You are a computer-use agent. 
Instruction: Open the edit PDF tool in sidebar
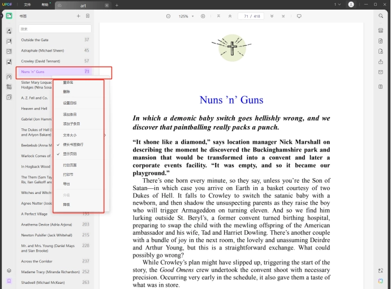point(9,41)
